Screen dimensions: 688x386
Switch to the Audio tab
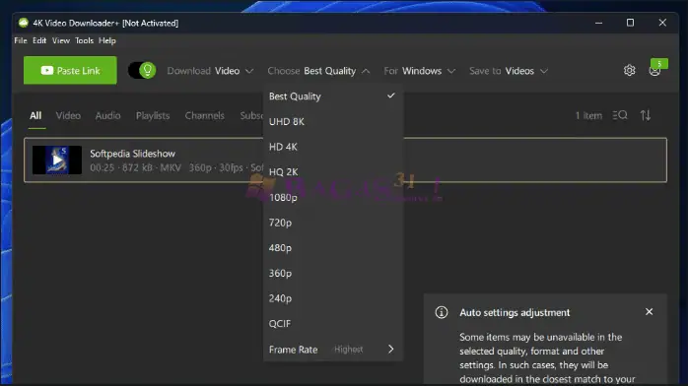click(108, 115)
